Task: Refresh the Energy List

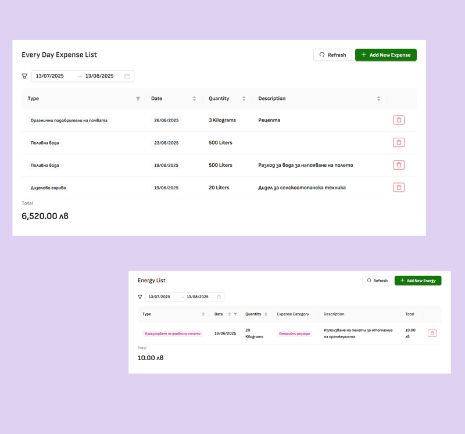Action: pyautogui.click(x=377, y=281)
